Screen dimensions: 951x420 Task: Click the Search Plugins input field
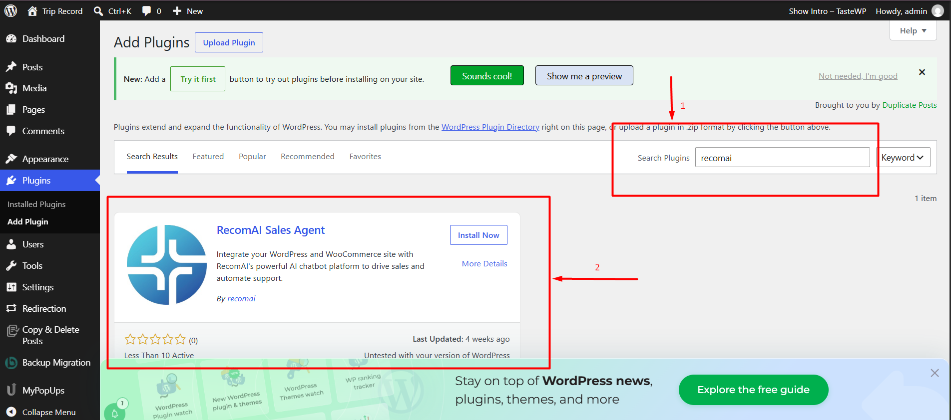click(x=783, y=158)
